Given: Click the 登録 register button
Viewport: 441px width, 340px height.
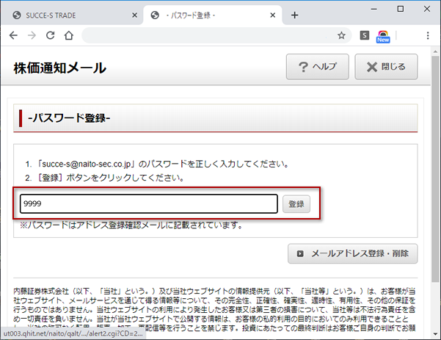Looking at the screenshot, I should click(x=296, y=204).
